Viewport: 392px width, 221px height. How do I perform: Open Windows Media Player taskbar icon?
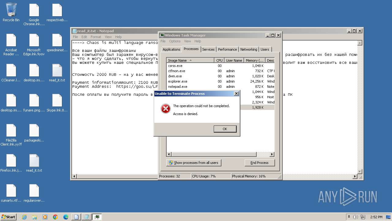(x=45, y=217)
